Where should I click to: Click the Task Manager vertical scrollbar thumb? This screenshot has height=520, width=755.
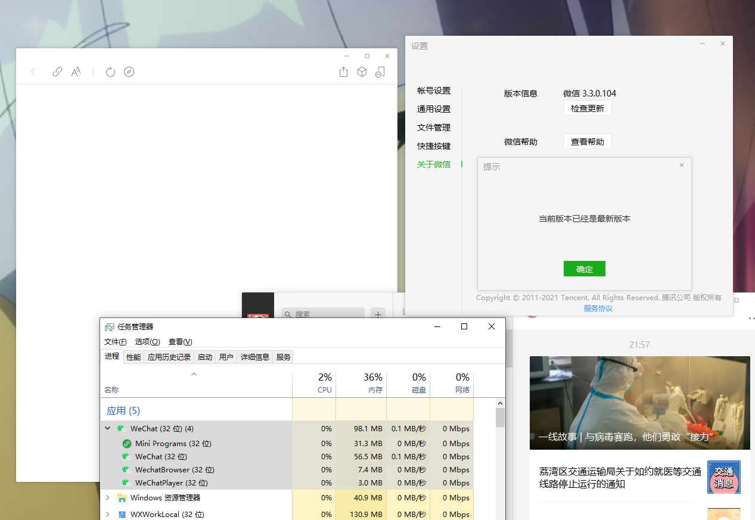(x=501, y=418)
